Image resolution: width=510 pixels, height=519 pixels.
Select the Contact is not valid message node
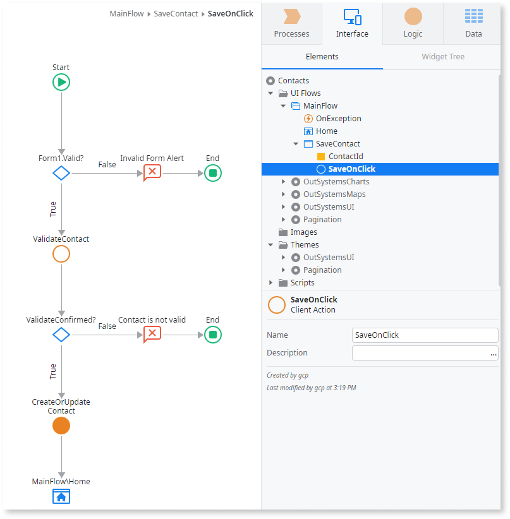point(152,334)
